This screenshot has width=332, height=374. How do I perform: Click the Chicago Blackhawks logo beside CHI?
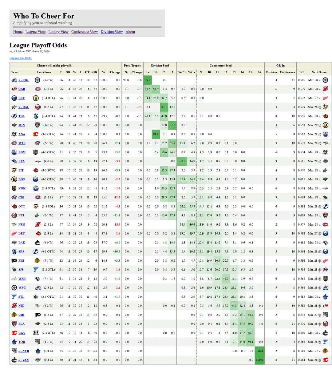[14, 315]
